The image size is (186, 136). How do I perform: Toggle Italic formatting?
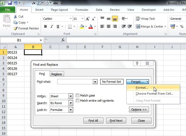tap(52, 26)
